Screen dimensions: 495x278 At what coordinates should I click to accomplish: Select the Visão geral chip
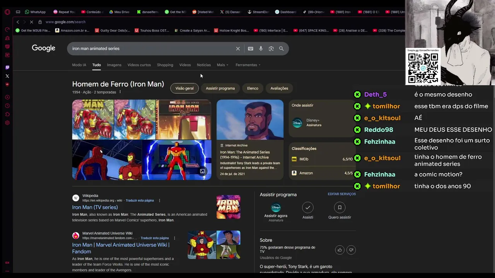[184, 88]
